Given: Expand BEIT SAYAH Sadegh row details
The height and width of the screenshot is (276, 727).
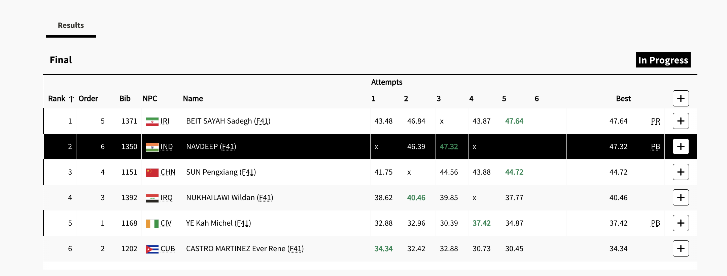Looking at the screenshot, I should (x=681, y=121).
